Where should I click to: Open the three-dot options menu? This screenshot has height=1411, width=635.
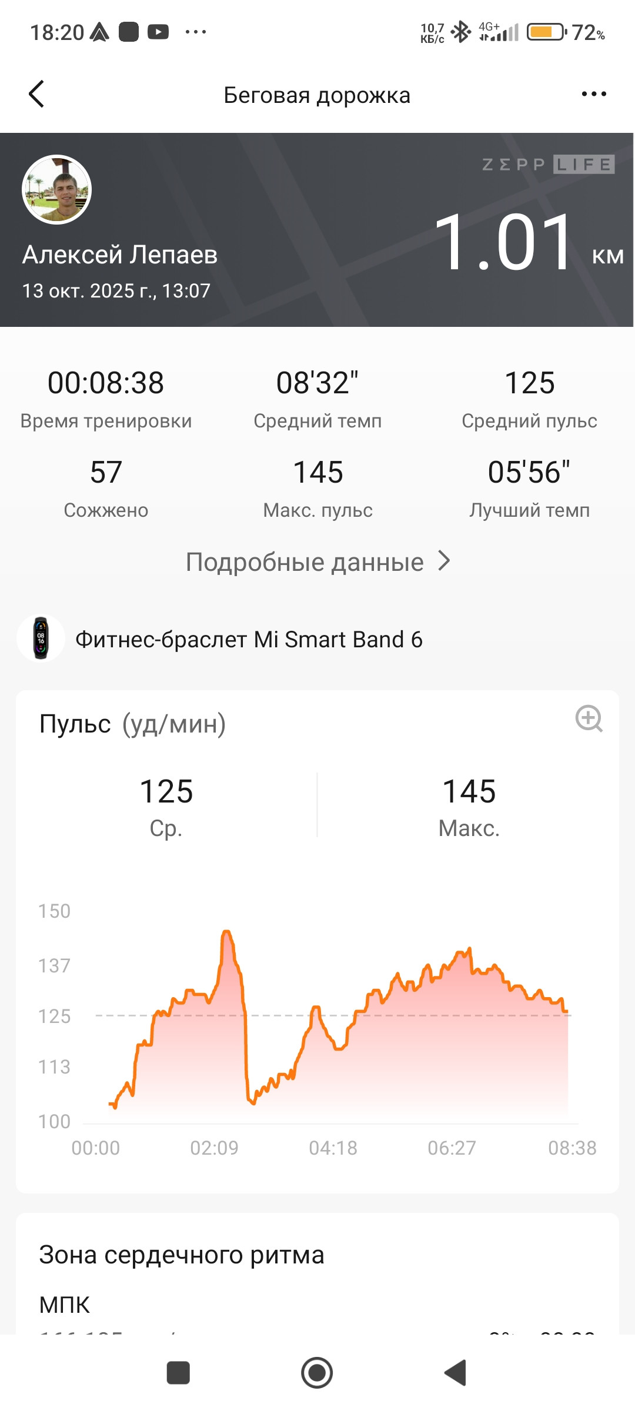pyautogui.click(x=594, y=94)
